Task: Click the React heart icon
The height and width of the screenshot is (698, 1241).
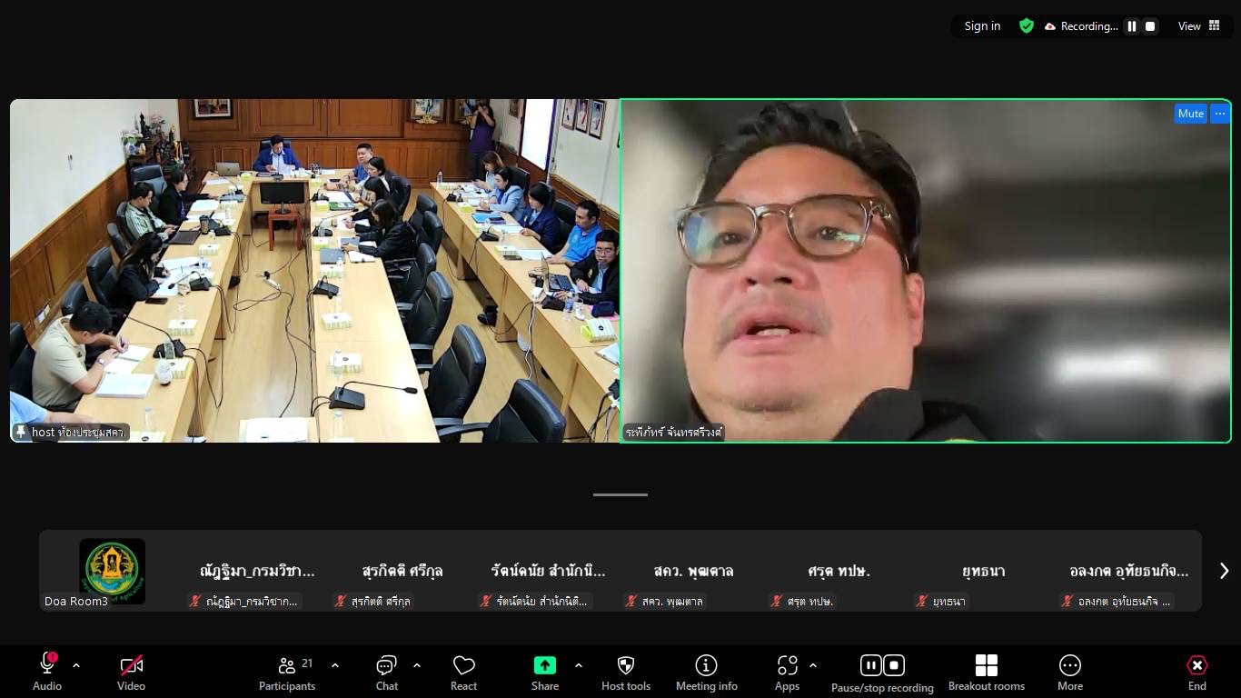Action: pyautogui.click(x=463, y=673)
